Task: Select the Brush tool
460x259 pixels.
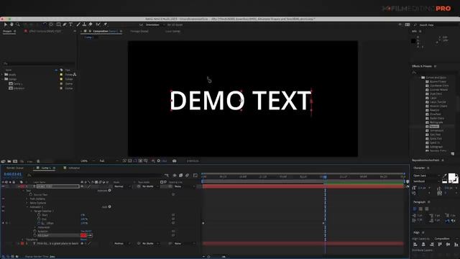Action: [x=78, y=24]
